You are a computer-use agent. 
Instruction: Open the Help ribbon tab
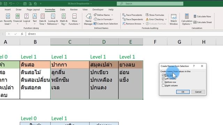click(111, 9)
